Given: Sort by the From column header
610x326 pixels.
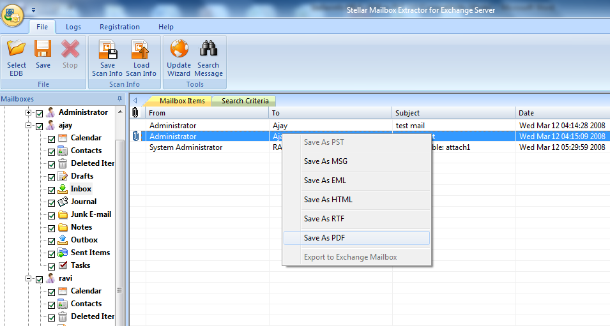Looking at the screenshot, I should click(x=207, y=113).
